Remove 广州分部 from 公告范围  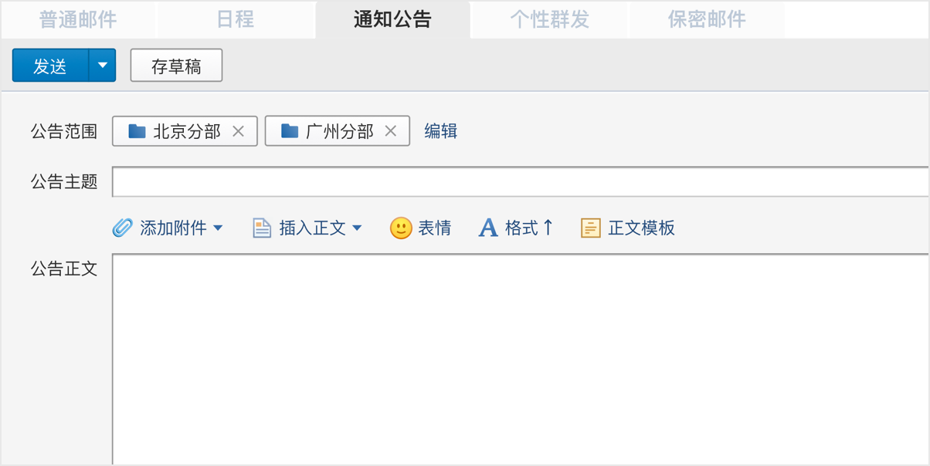point(391,131)
